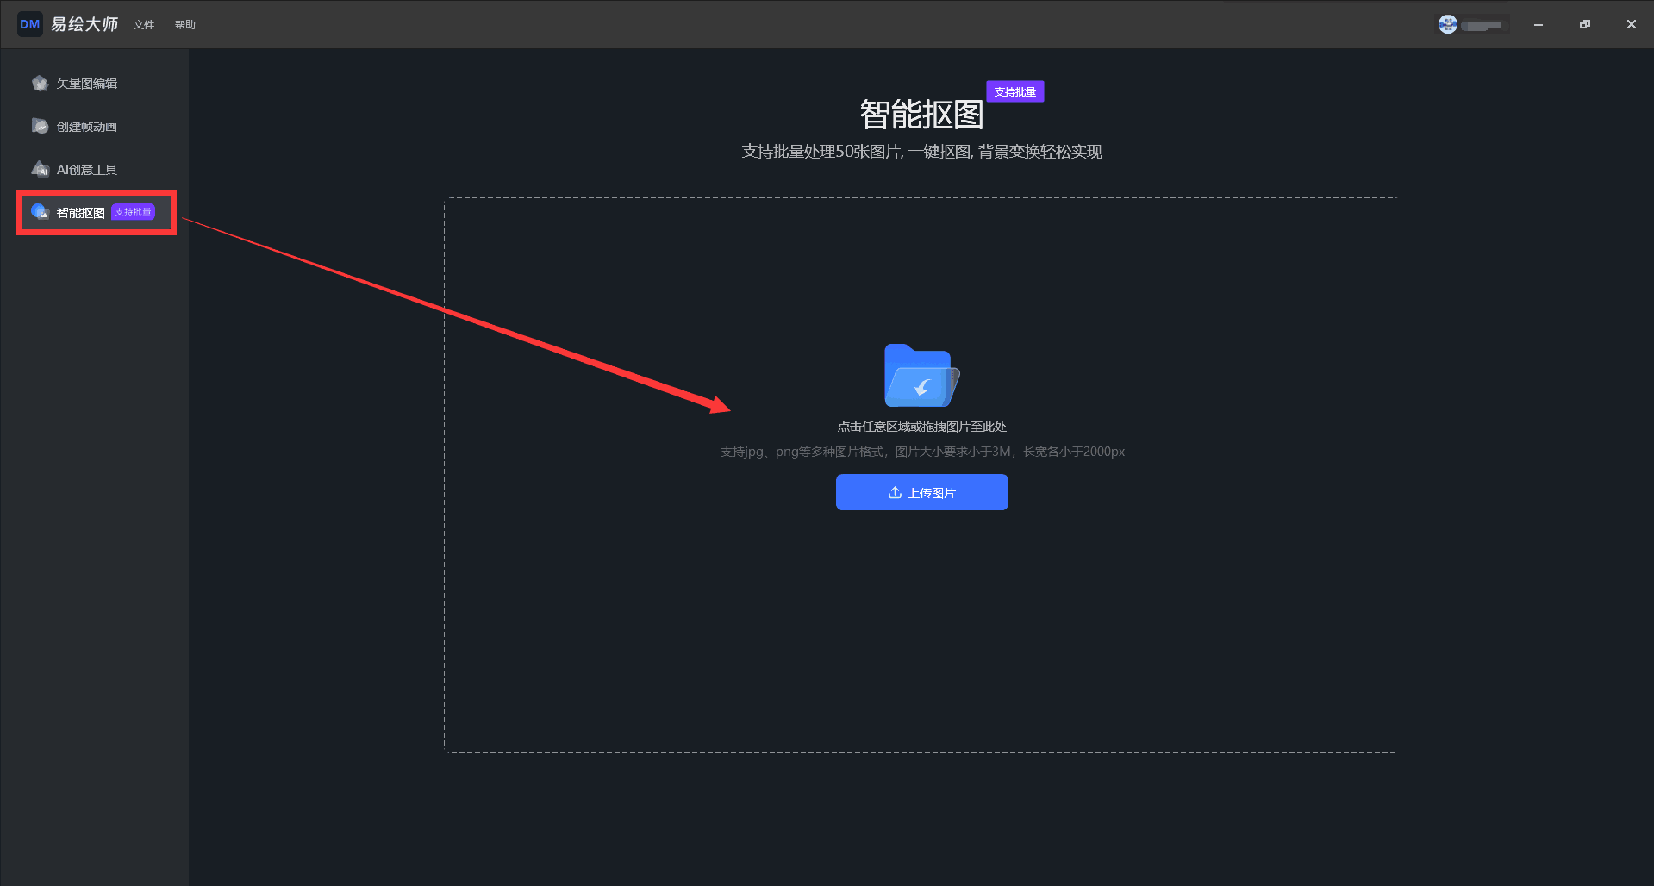
Task: Restore down the application window
Action: (x=1584, y=25)
